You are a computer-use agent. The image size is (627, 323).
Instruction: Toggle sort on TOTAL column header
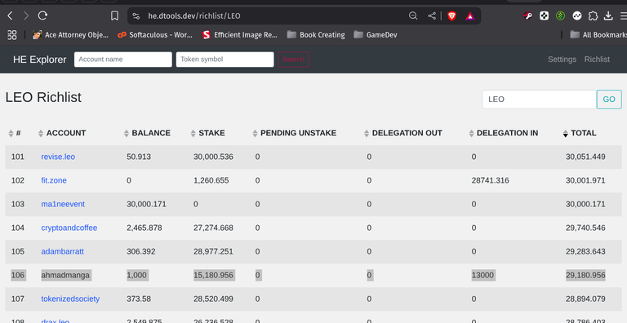(x=580, y=133)
